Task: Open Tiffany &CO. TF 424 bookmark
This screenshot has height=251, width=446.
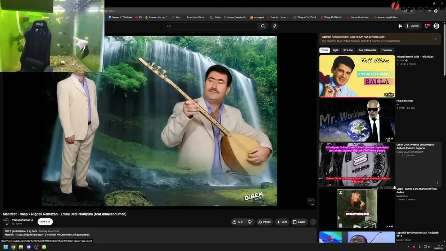Action: (x=305, y=17)
